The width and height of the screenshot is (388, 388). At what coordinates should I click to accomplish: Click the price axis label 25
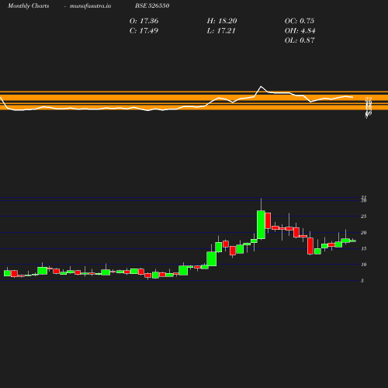point(363,217)
